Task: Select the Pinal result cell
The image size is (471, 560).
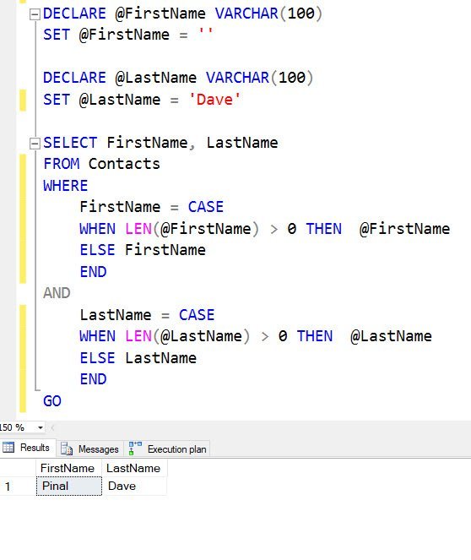Action: 69,486
